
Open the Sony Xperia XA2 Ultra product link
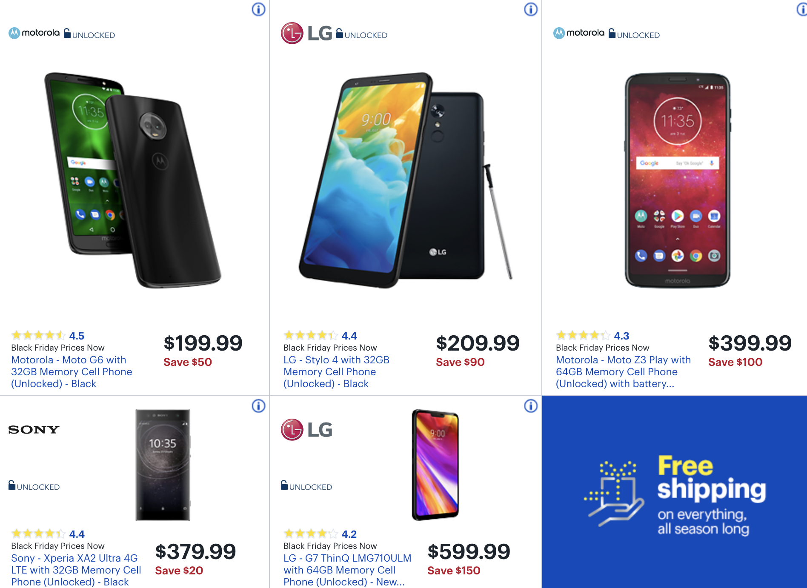pyautogui.click(x=76, y=570)
